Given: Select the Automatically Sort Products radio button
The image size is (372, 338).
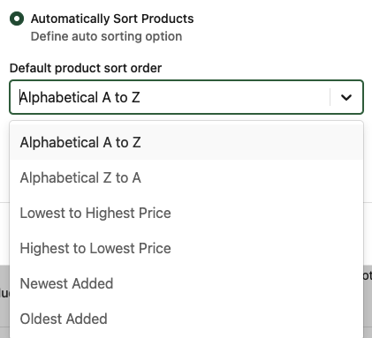Looking at the screenshot, I should (x=17, y=19).
